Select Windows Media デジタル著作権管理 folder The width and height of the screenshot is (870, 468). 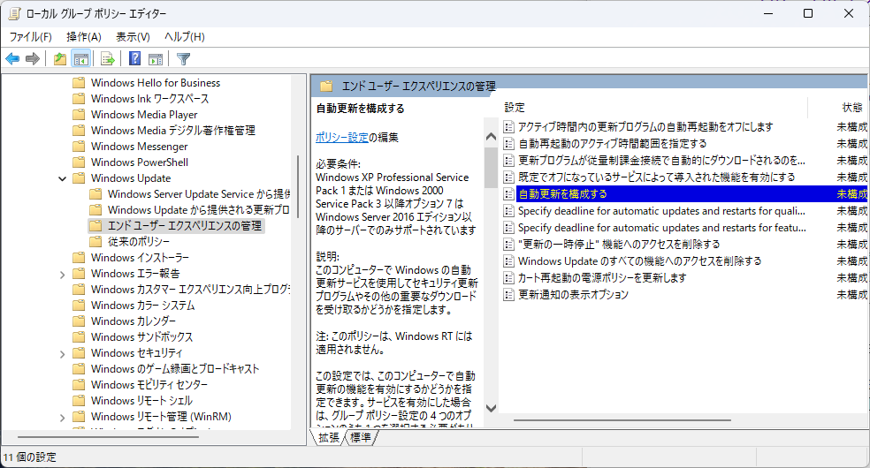173,131
